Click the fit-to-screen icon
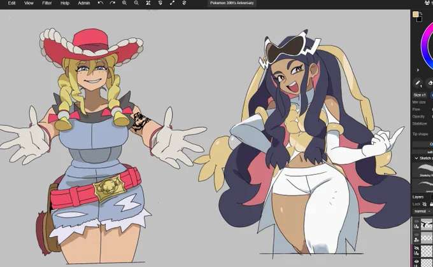433x267 pixels. [x=148, y=3]
